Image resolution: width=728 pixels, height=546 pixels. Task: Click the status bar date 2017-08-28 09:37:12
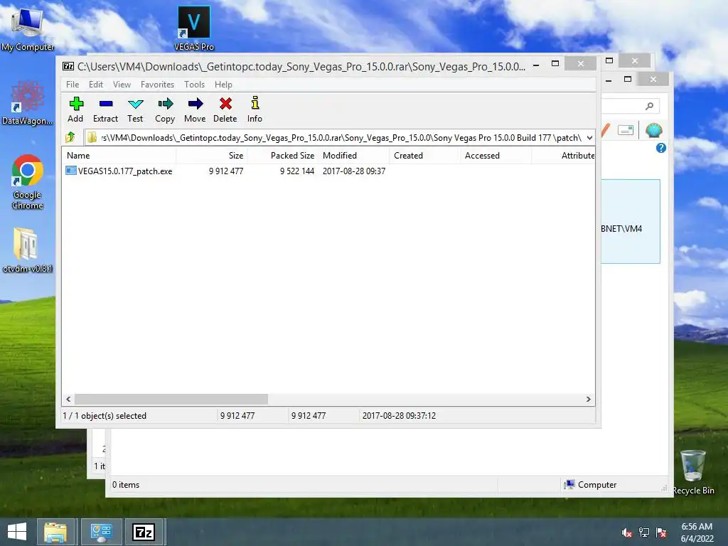[x=399, y=415]
